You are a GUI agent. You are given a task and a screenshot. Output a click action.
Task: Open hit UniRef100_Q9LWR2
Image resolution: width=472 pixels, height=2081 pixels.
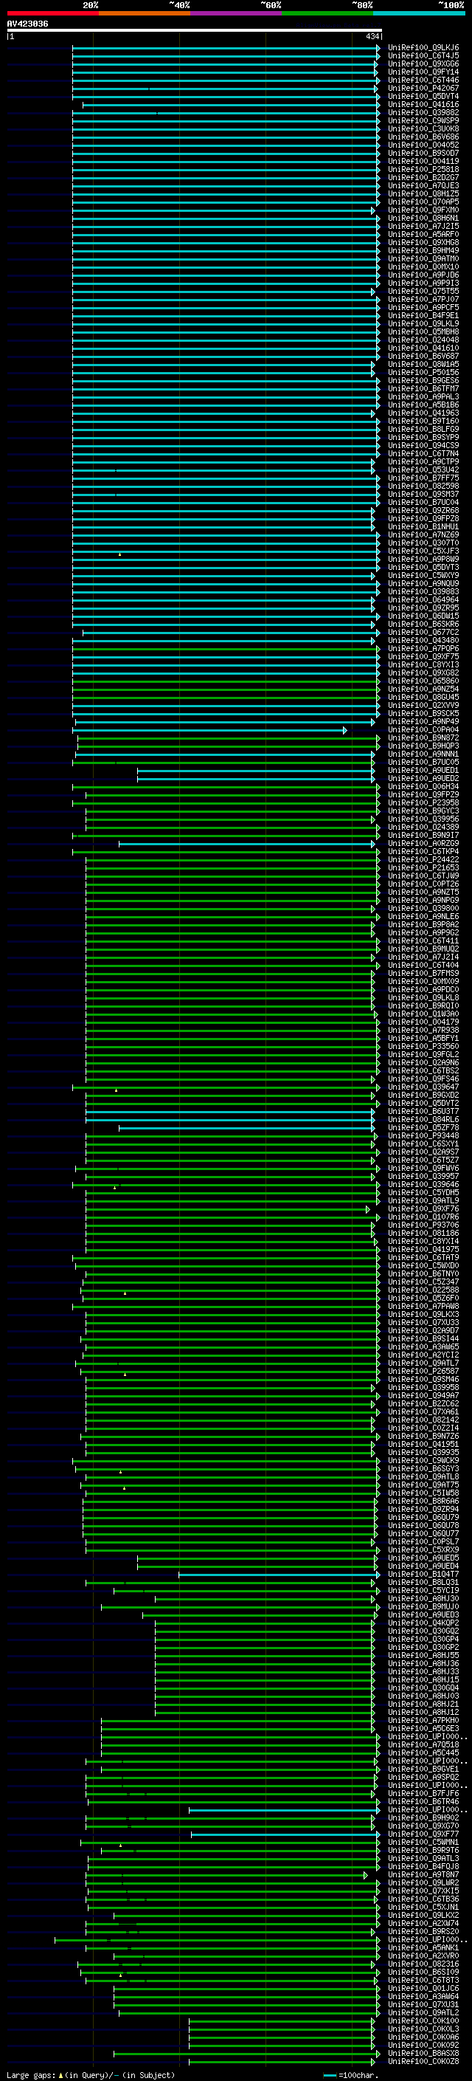423,1882
